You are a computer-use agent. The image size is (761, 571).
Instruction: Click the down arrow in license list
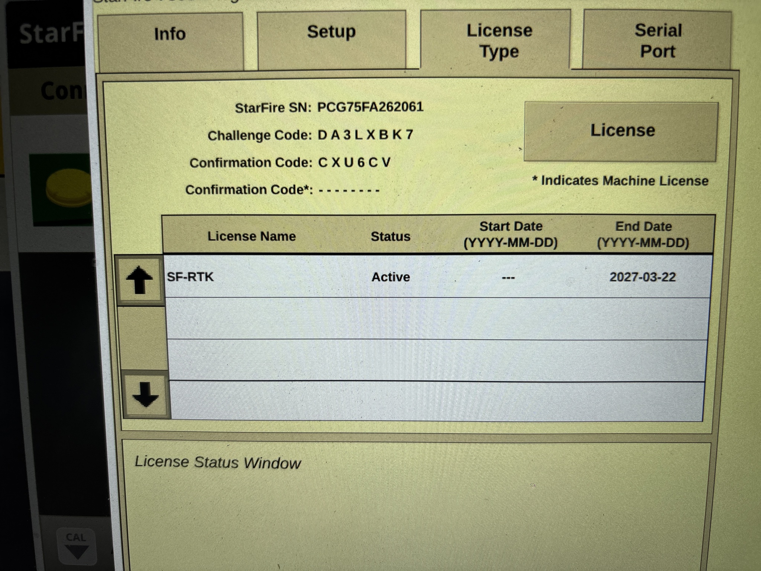[x=146, y=394]
